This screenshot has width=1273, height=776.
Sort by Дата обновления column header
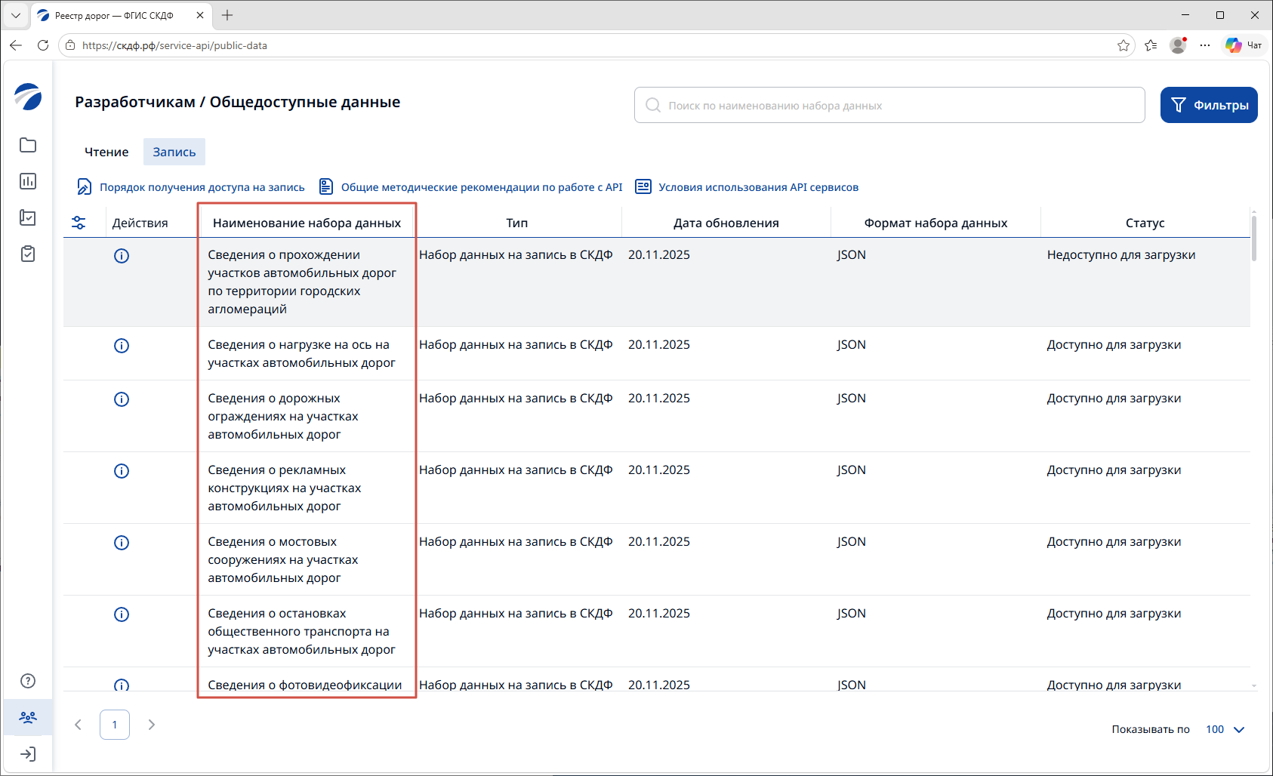pyautogui.click(x=726, y=223)
